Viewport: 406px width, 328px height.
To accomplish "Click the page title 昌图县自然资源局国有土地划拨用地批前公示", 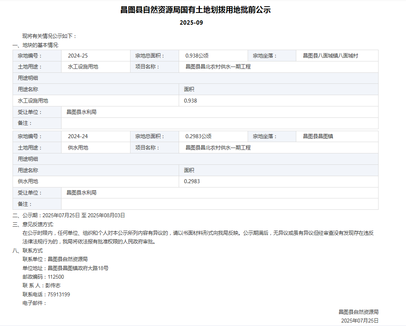I will 196,10.
